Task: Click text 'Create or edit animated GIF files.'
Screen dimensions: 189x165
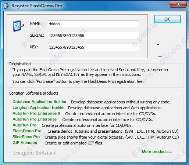Action: [74, 143]
